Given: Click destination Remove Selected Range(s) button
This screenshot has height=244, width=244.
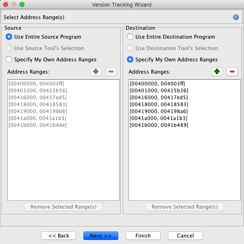Looking at the screenshot, I should [184, 207].
